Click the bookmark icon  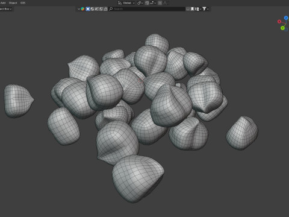click(x=192, y=9)
